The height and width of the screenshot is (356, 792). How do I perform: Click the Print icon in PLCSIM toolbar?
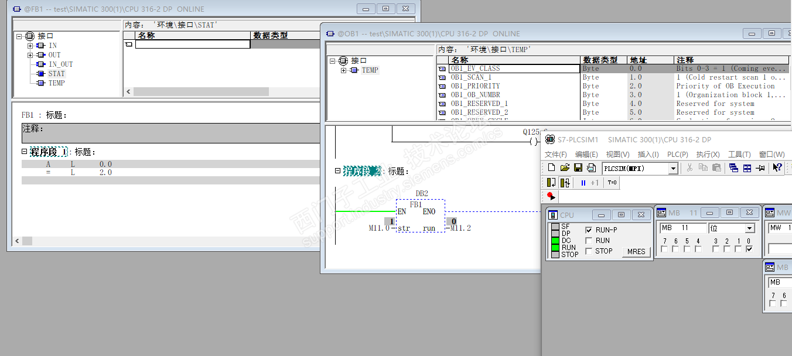click(x=590, y=168)
